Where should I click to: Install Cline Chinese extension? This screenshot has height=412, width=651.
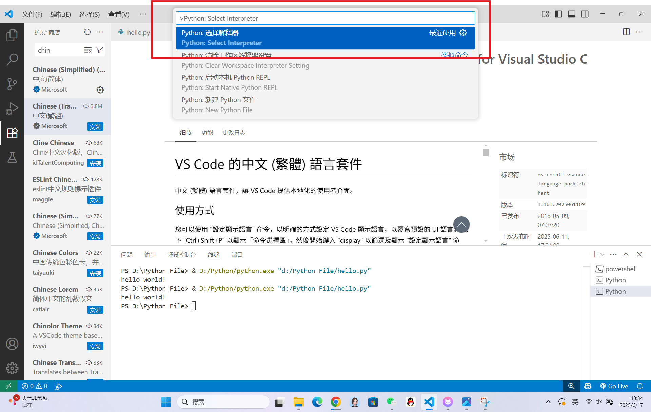click(95, 163)
